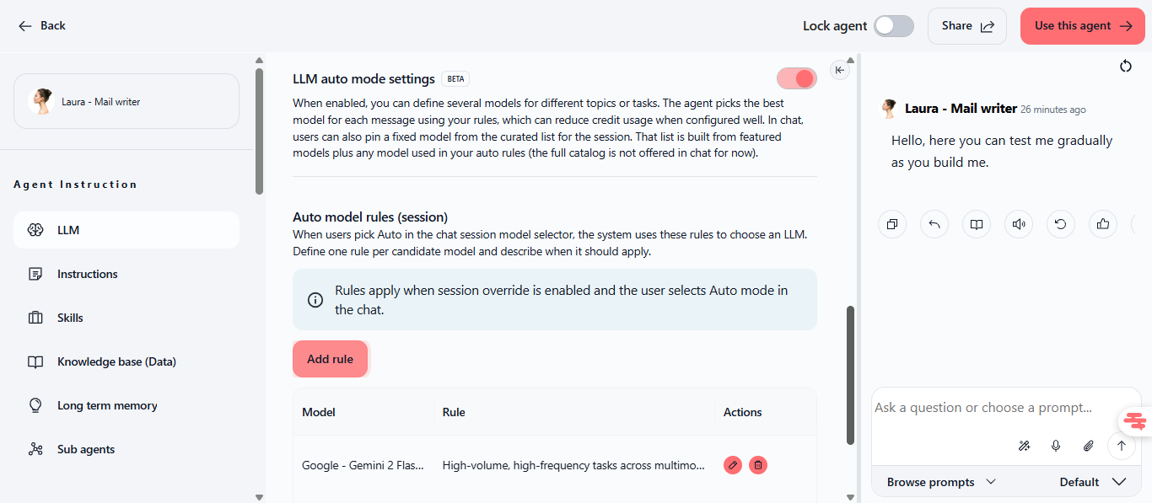Toggle the Lock agent switch

coord(893,26)
